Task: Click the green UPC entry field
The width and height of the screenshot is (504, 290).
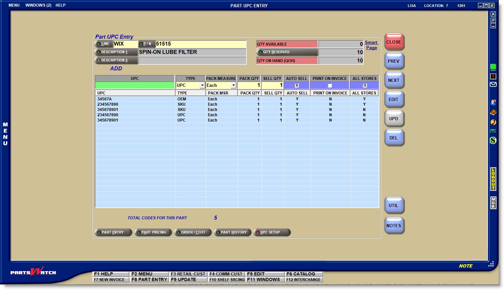Action: point(134,85)
